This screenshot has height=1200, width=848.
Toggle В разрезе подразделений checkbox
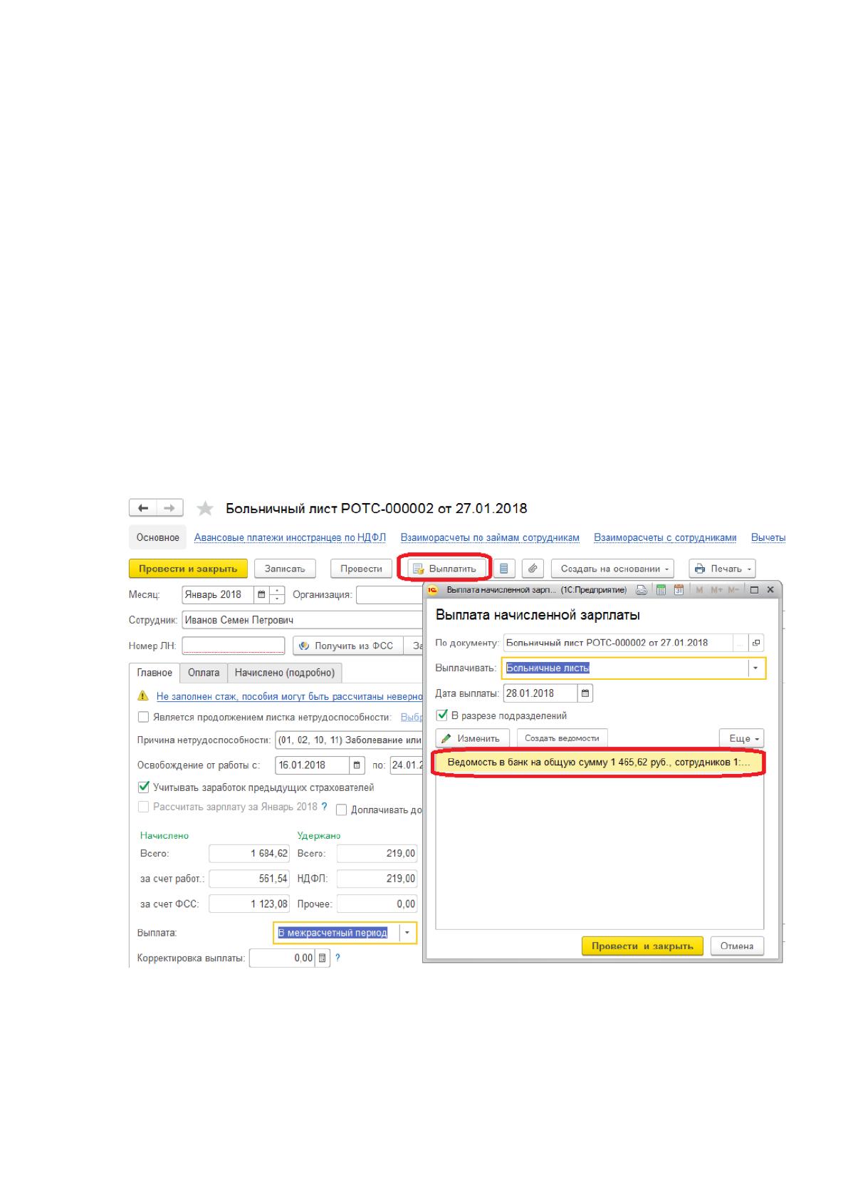click(441, 715)
